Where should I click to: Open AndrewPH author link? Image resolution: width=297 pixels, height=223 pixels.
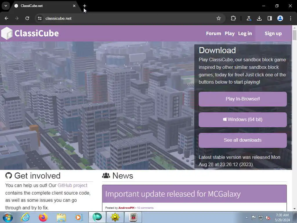tap(126, 208)
